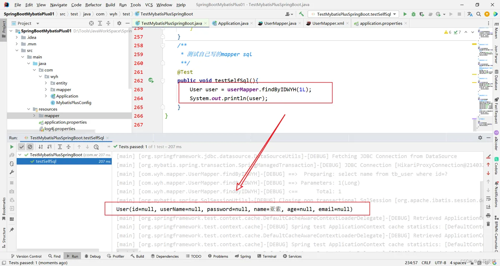
Task: Expand the entity package
Action: coord(46,83)
